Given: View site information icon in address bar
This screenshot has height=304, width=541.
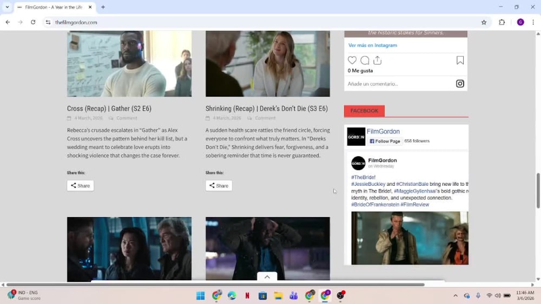Looking at the screenshot, I should (x=48, y=22).
